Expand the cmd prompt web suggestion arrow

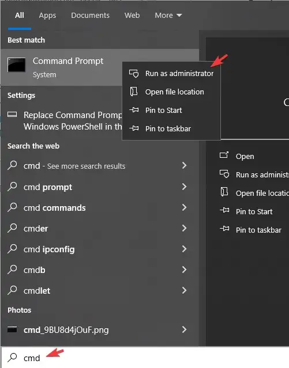click(x=185, y=187)
